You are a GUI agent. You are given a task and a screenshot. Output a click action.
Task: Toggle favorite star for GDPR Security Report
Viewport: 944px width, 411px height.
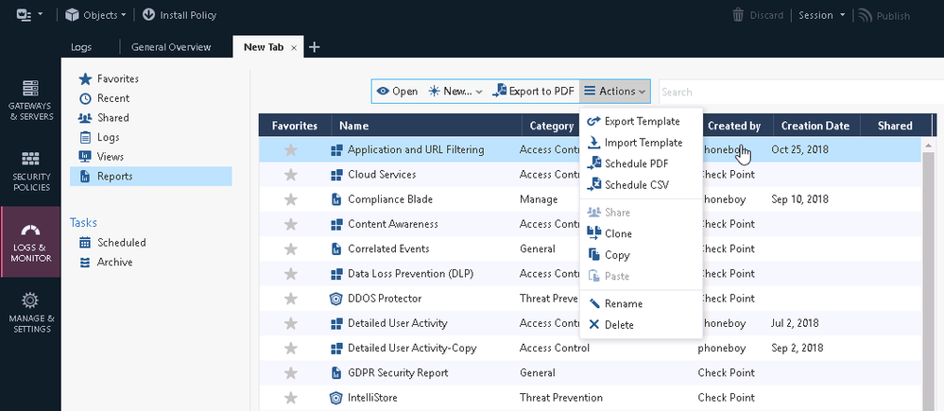click(x=291, y=372)
